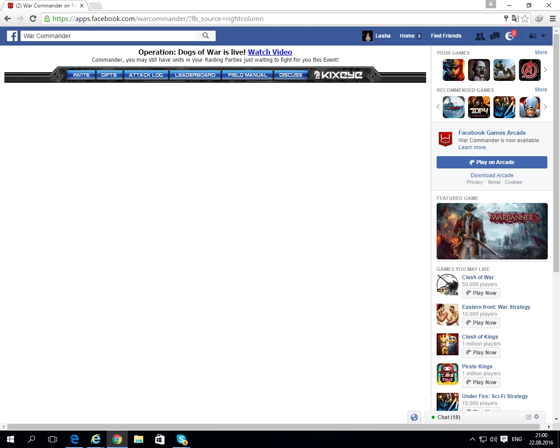Show next games in Your Games
560x448 pixels.
546,70
